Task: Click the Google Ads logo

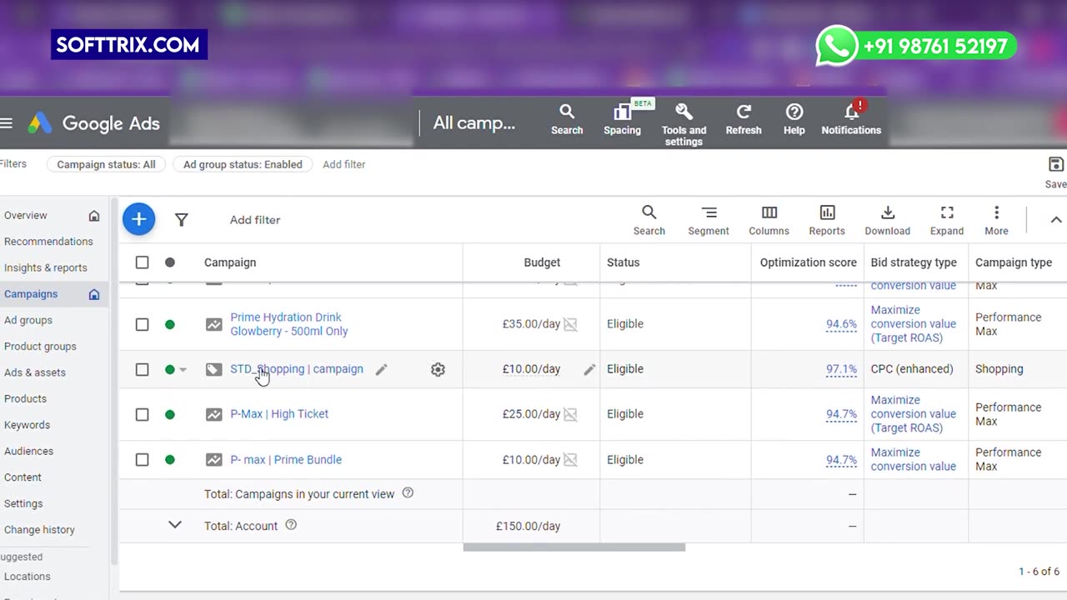Action: point(94,123)
